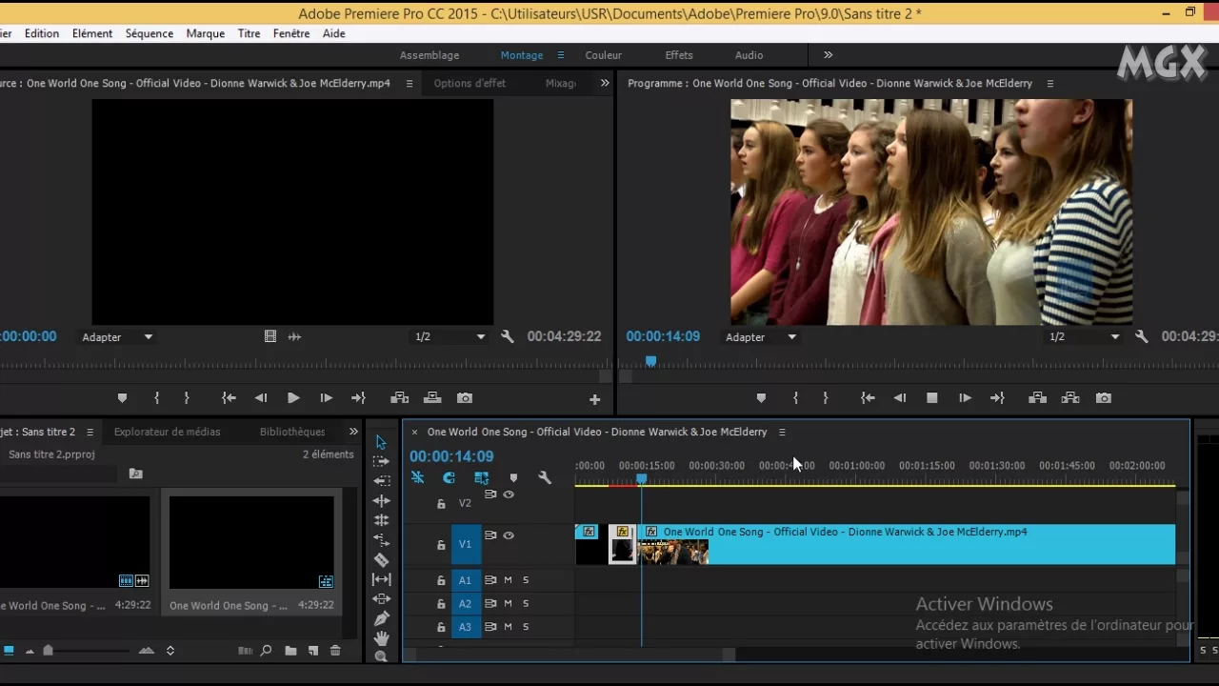Open the Bibliothèques tab
This screenshot has width=1219, height=686.
coord(292,432)
